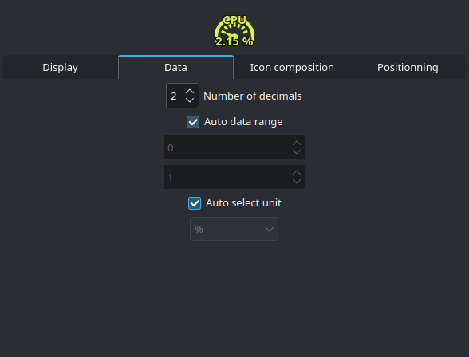Viewport: 469px width, 357px height.
Task: Disable the Auto select unit checkbox
Action: [195, 203]
